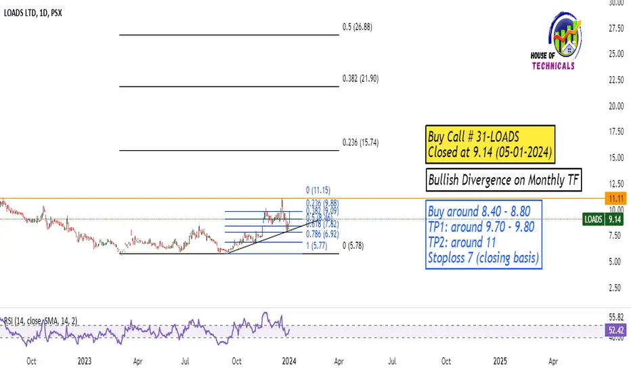Click the orange 11.11 price tag
The image size is (631, 372).
click(x=616, y=198)
